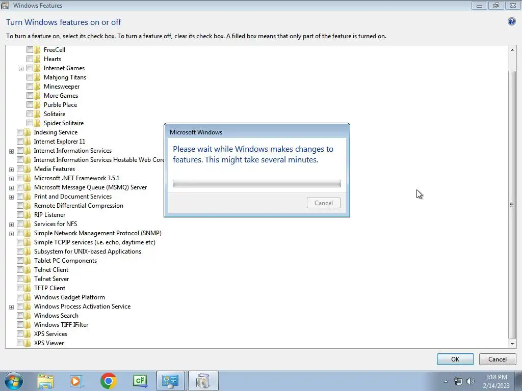Switch to Control Panel taskbar window
Screen dimensions: 522x391
click(170, 381)
